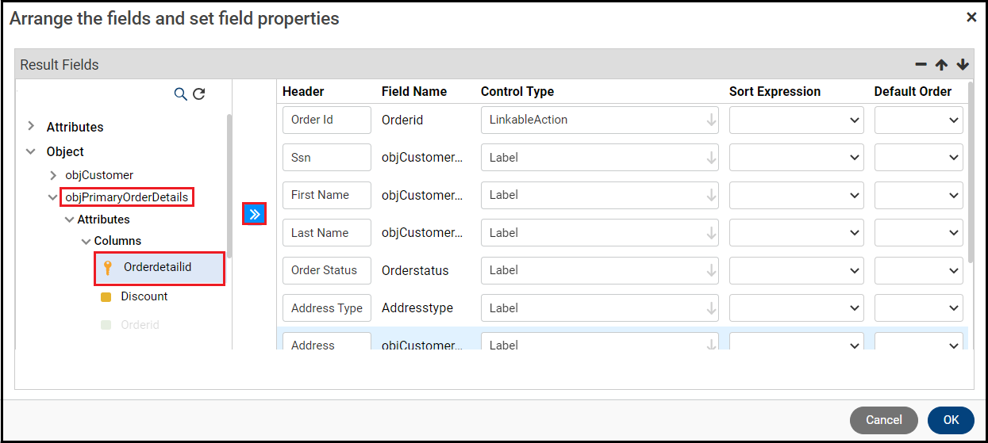Click the search magnifier icon in tree panel

click(x=180, y=94)
